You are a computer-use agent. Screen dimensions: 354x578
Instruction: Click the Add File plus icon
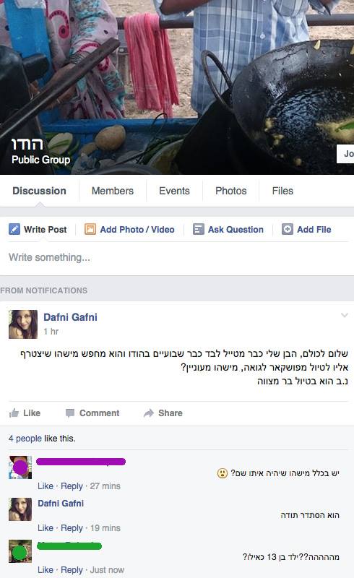click(x=288, y=229)
